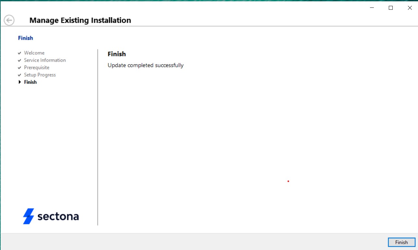Click the maximize button in the titlebar
The height and width of the screenshot is (250, 418).
pos(390,7)
